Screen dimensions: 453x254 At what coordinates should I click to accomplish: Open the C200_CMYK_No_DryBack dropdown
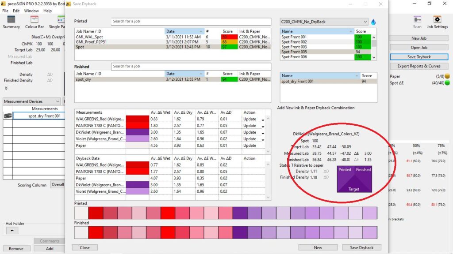(323, 22)
